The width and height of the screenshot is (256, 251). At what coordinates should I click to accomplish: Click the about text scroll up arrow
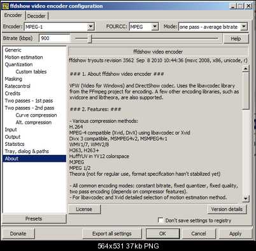point(246,68)
